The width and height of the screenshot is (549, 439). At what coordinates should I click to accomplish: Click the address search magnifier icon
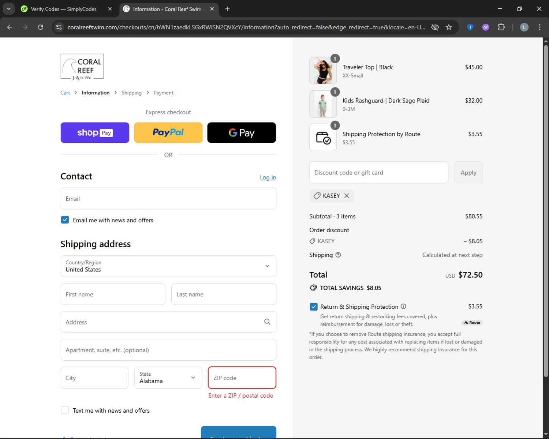click(x=267, y=322)
